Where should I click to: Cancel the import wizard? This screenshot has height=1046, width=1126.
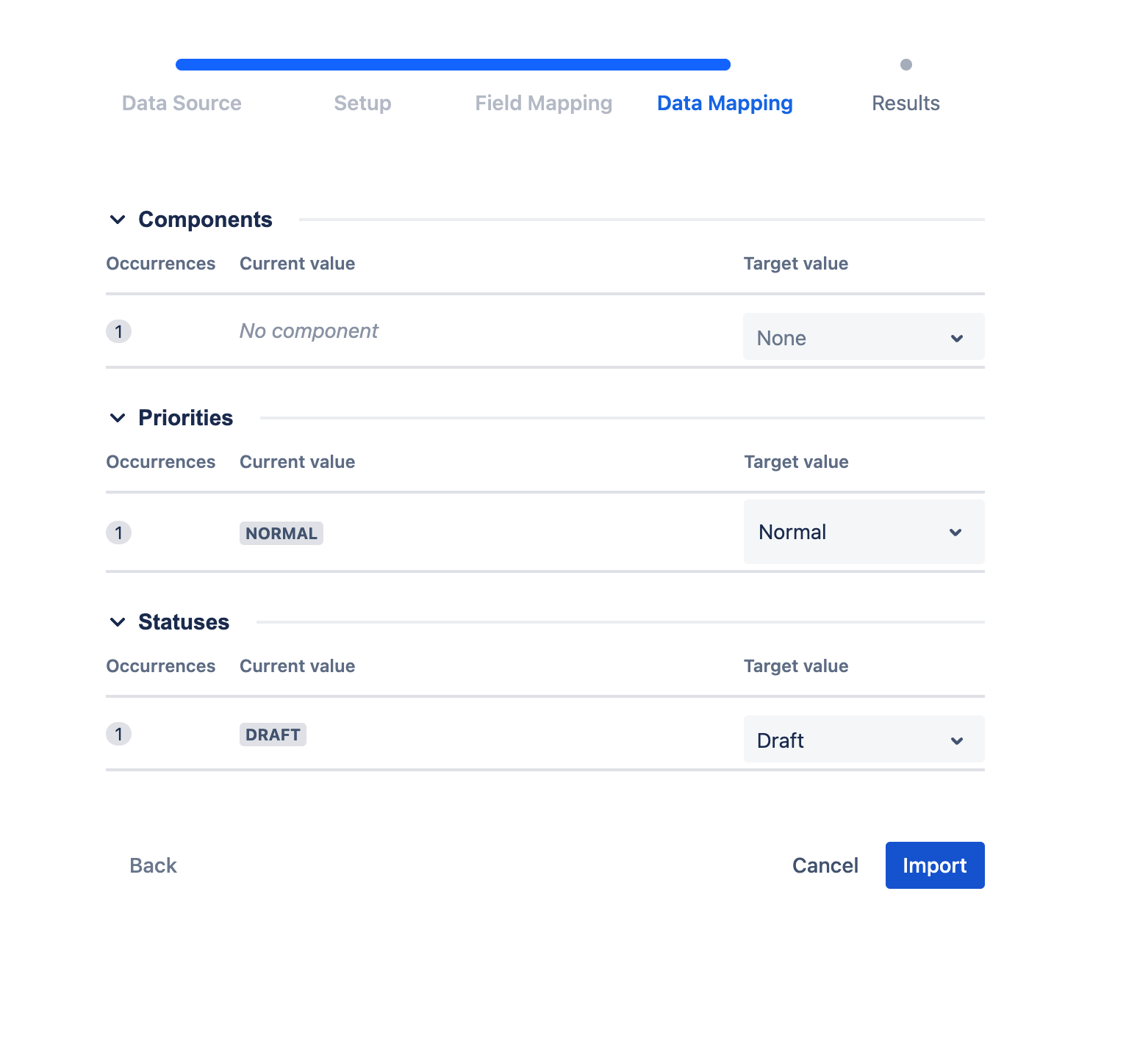[x=825, y=865]
